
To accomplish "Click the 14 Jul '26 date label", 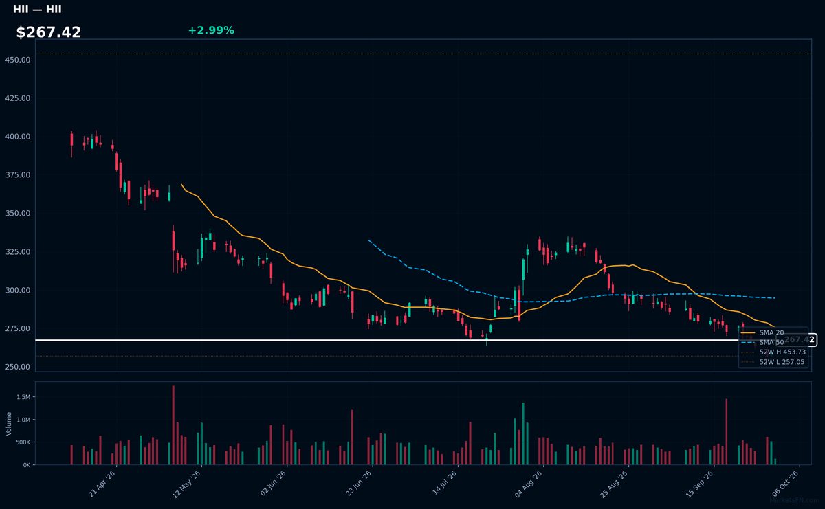I will click(444, 483).
